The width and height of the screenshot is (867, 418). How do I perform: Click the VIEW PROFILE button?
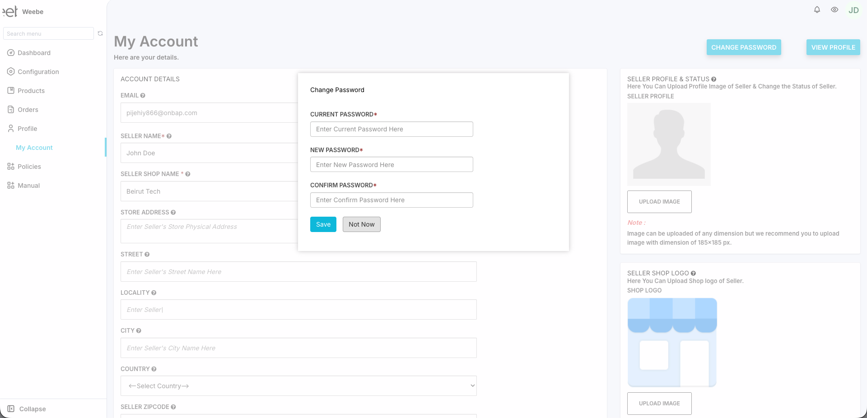[x=833, y=47]
